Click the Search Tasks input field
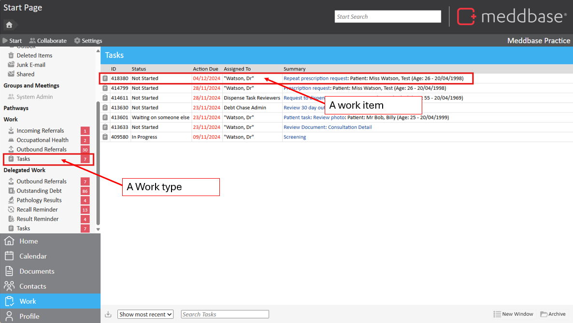The width and height of the screenshot is (573, 323). point(225,314)
